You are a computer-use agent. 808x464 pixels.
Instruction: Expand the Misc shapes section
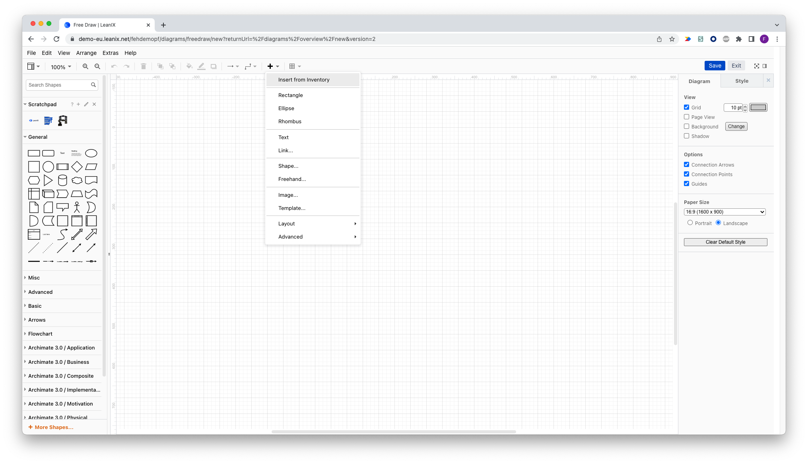point(34,278)
